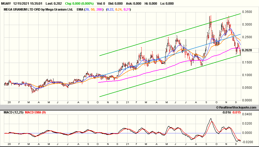Click the 21 year marker on price chart
The width and height of the screenshot is (259, 147).
(127, 102)
